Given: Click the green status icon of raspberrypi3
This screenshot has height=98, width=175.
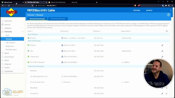Looking at the screenshot, I should [x=28, y=57].
